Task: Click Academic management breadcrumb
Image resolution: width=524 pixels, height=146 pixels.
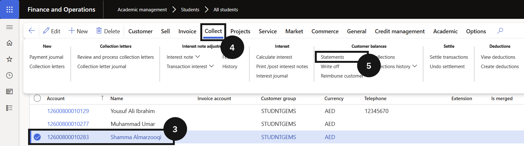Action: click(x=142, y=10)
